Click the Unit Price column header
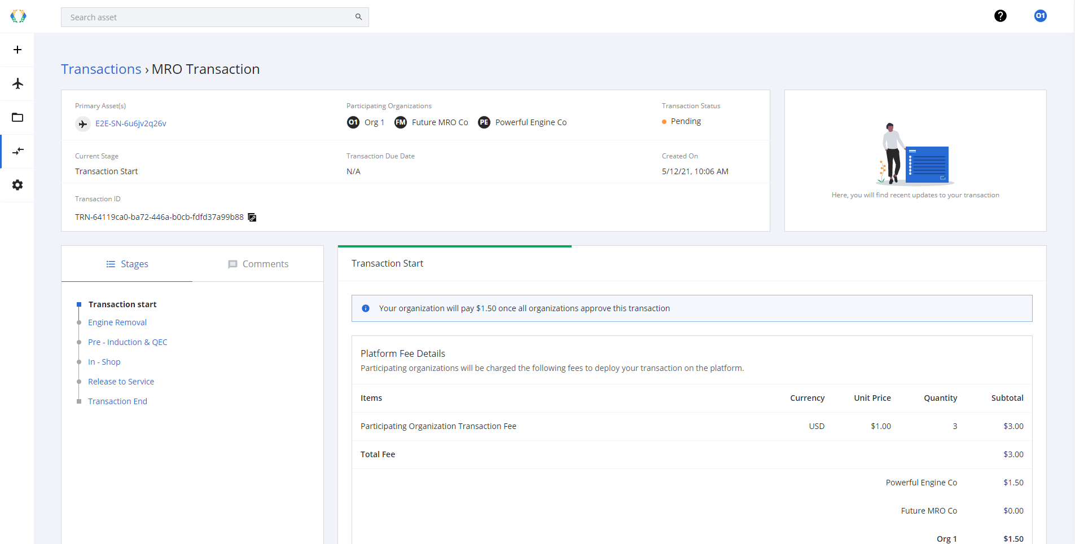 [x=872, y=398]
